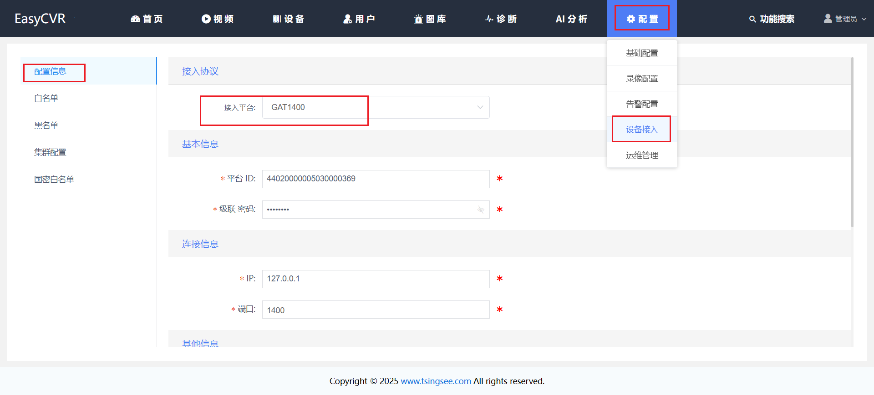Click the magnifier icon for 功能搜索
The width and height of the screenshot is (874, 395).
752,19
